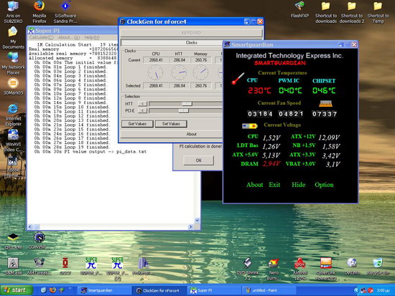This screenshot has height=296, width=395.
Task: Open My Documents desktop icon
Action: coord(13,38)
